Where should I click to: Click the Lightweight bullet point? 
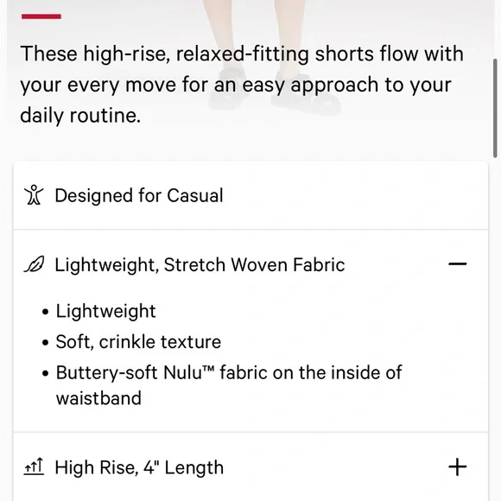tap(105, 311)
